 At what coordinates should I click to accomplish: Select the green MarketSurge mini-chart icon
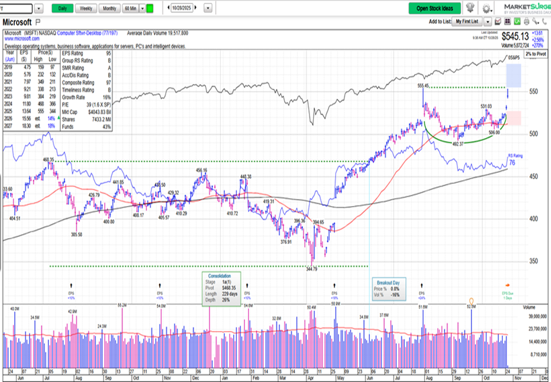point(517,21)
